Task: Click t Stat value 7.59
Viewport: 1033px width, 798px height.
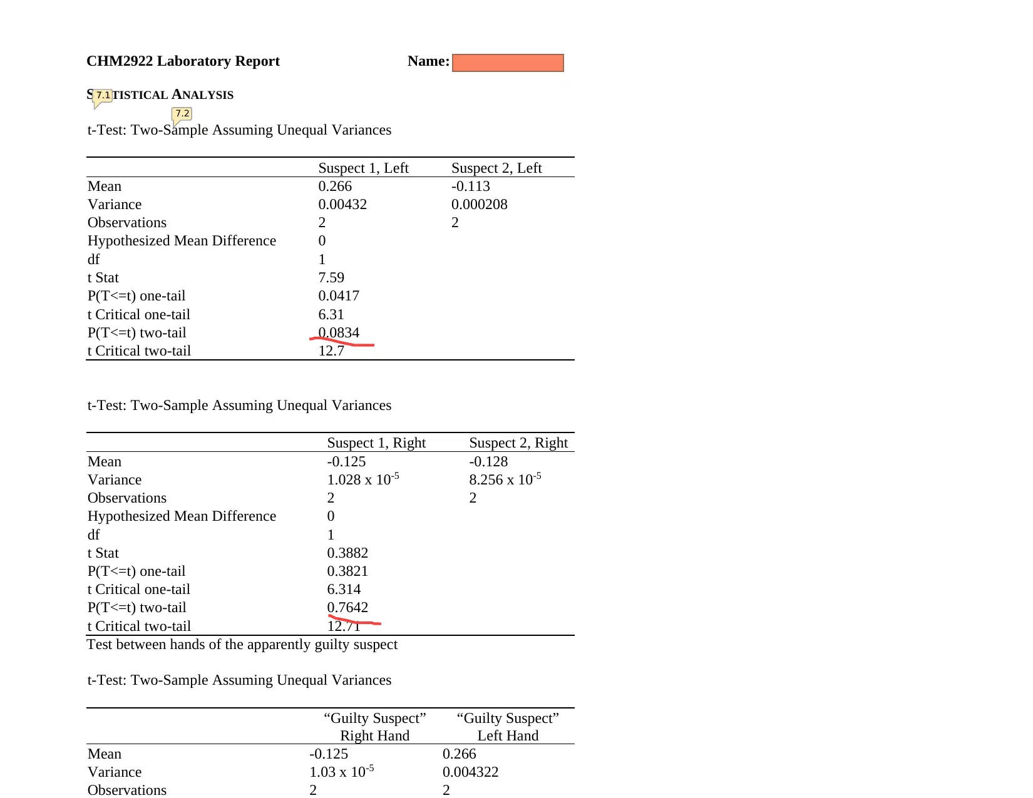Action: pos(331,278)
